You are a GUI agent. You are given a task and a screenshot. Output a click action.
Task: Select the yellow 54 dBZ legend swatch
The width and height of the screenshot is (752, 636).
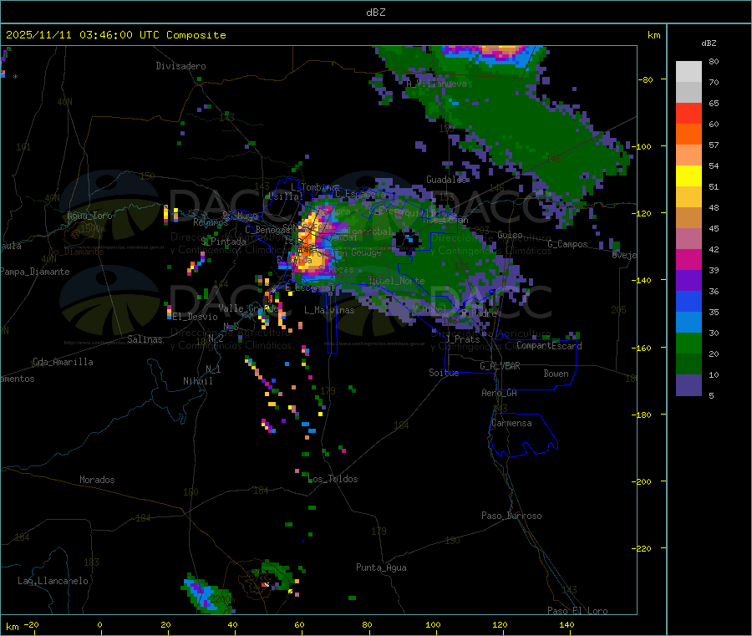click(x=688, y=176)
